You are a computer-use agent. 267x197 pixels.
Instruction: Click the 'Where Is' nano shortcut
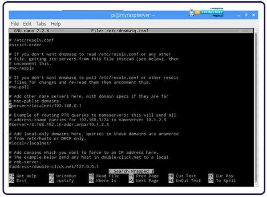(102, 181)
